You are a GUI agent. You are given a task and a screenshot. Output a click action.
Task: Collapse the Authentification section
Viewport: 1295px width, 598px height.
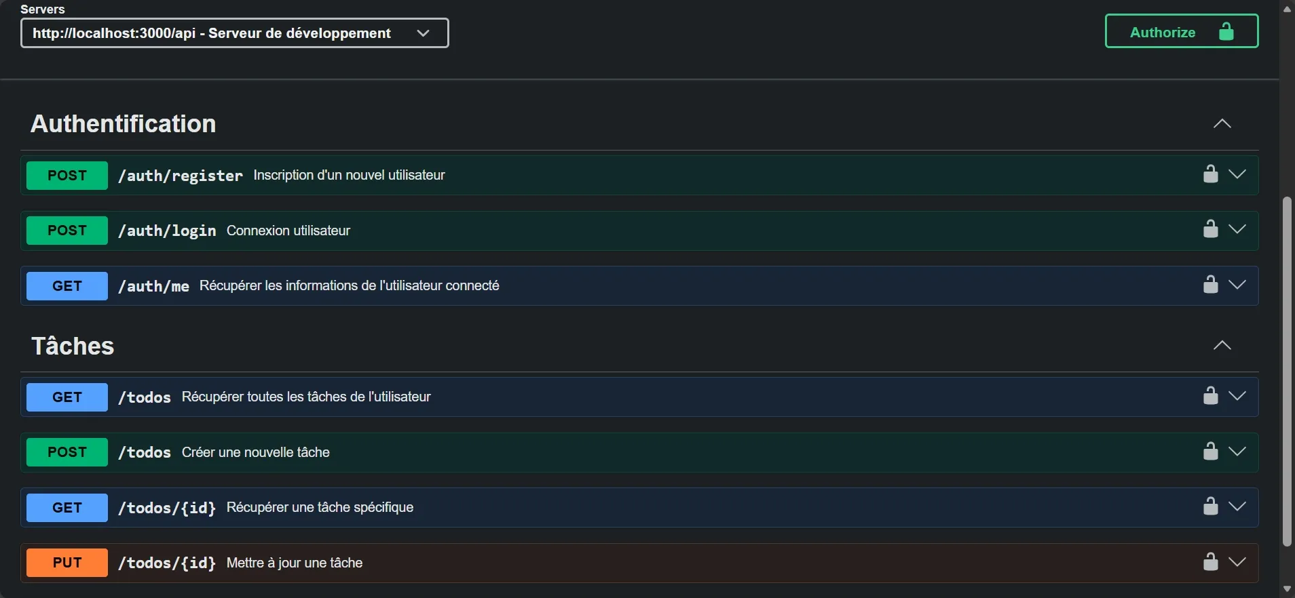[x=1222, y=124]
